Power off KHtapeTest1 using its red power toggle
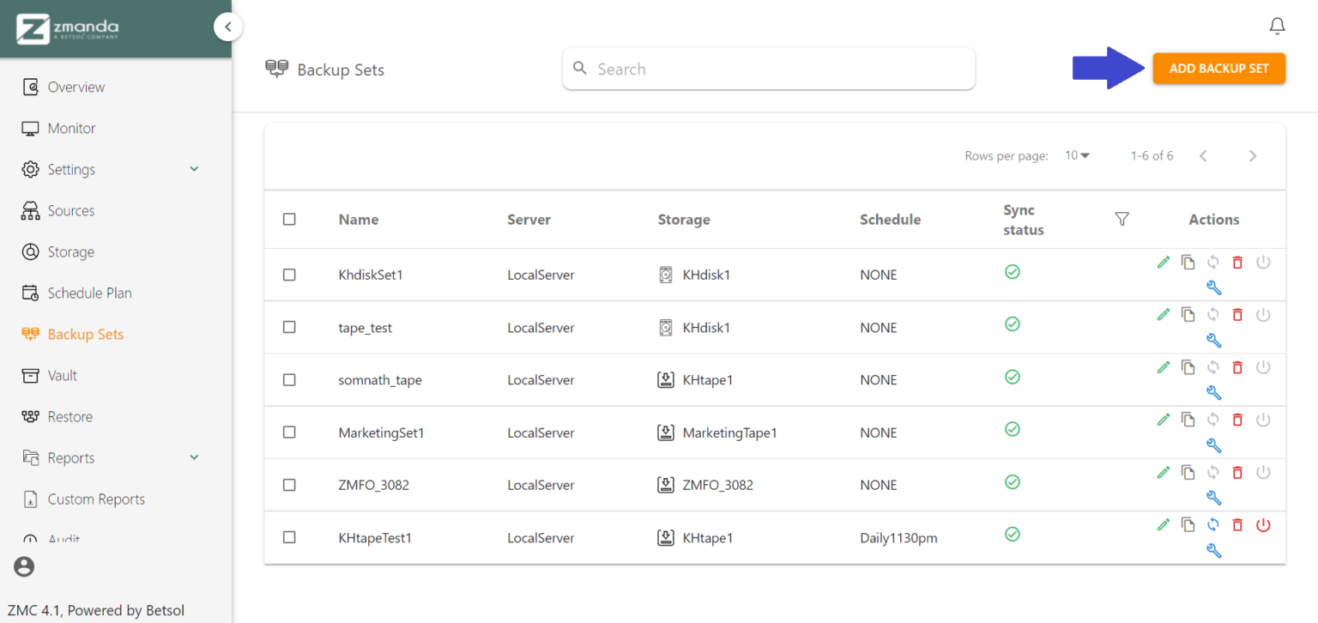 (1263, 524)
